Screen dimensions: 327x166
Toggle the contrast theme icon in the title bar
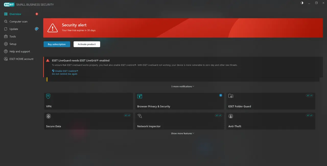302,3
